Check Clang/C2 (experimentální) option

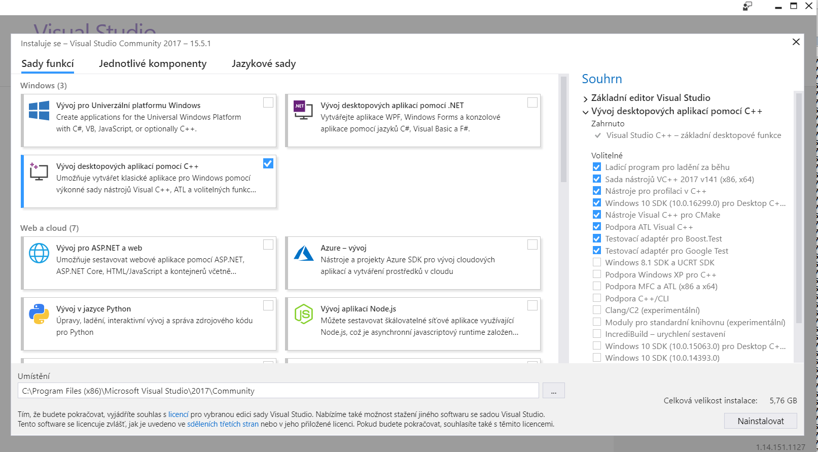597,310
